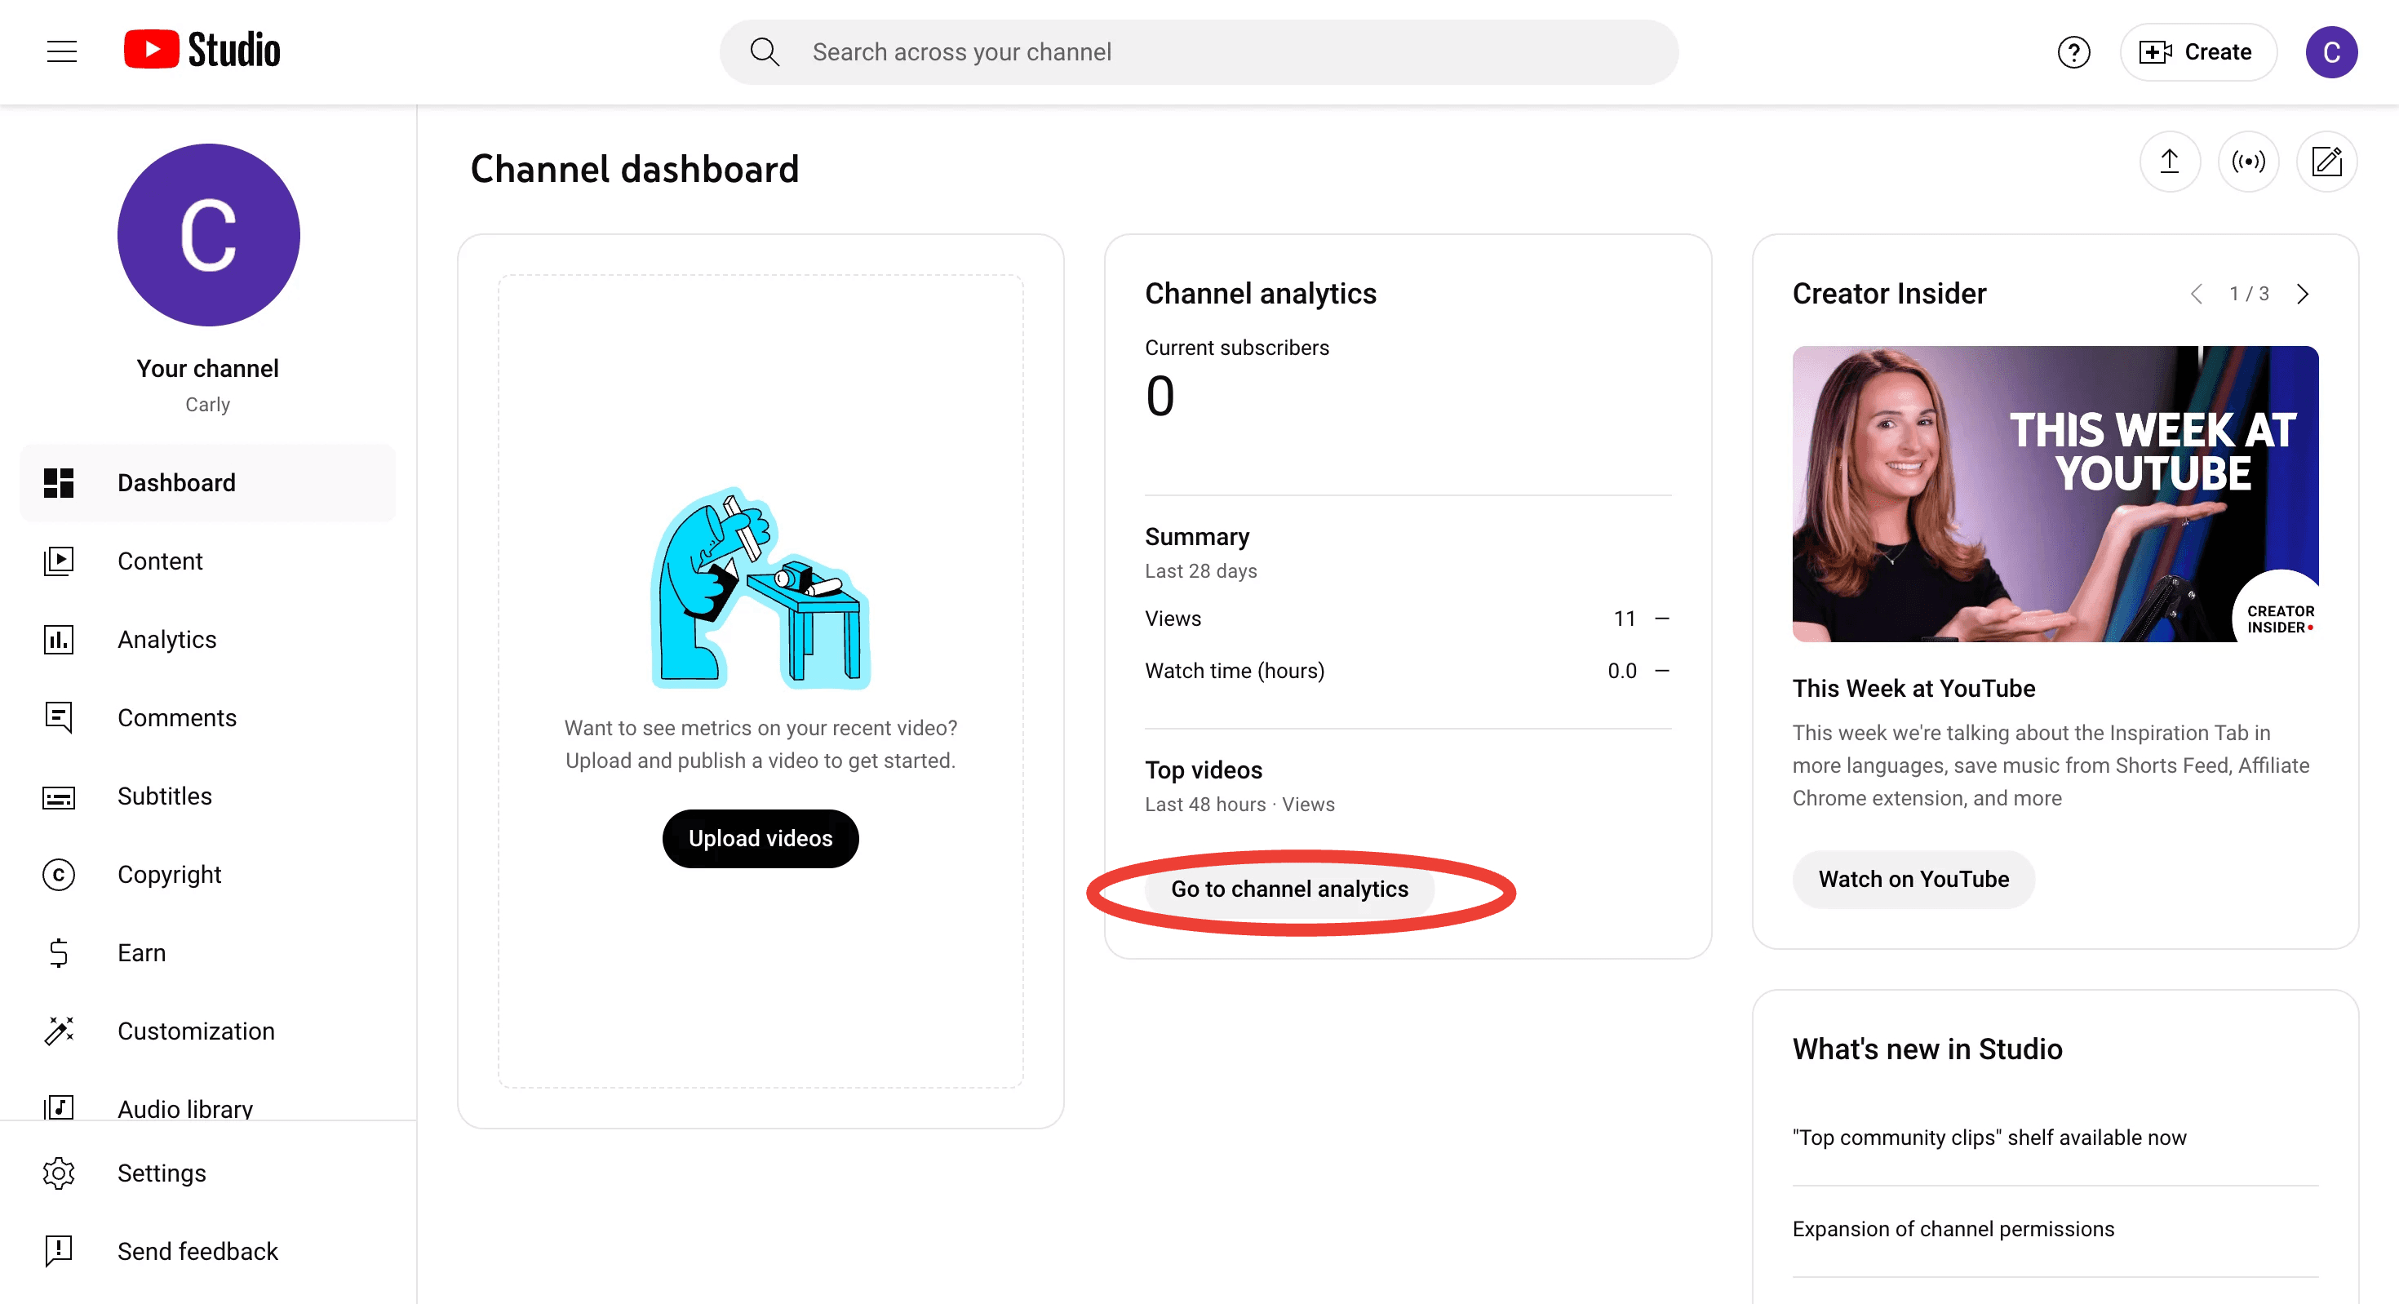Click the Comments bubble icon
Image resolution: width=2399 pixels, height=1304 pixels.
59,717
